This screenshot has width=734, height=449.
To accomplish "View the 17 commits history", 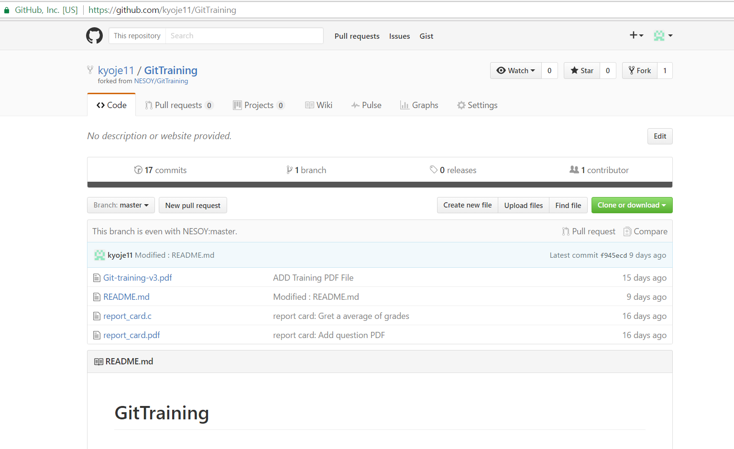I will (x=160, y=170).
